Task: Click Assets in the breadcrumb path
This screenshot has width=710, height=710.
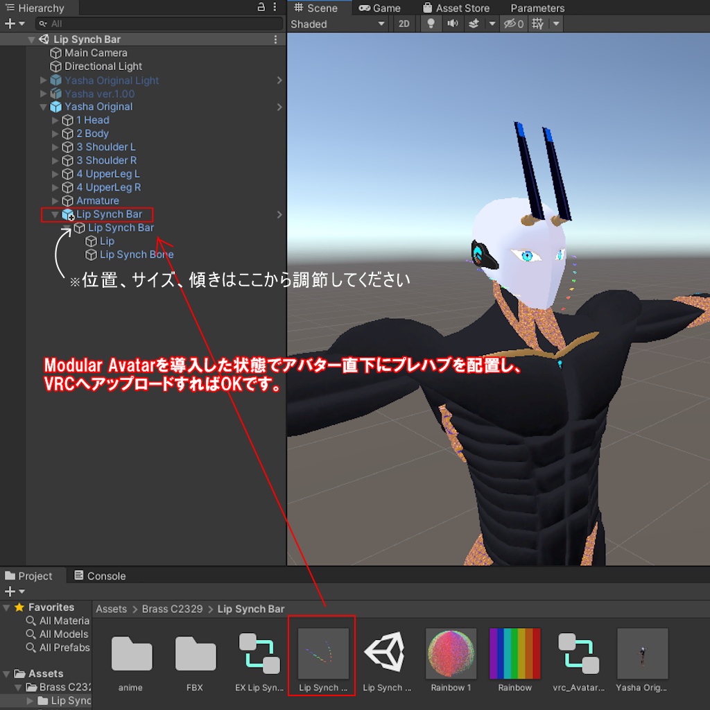Action: [x=112, y=609]
